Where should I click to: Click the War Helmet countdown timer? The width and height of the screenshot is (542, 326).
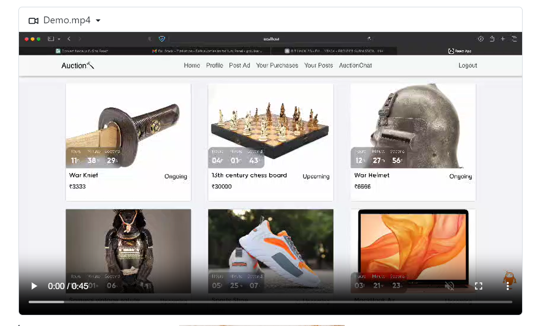pos(379,158)
